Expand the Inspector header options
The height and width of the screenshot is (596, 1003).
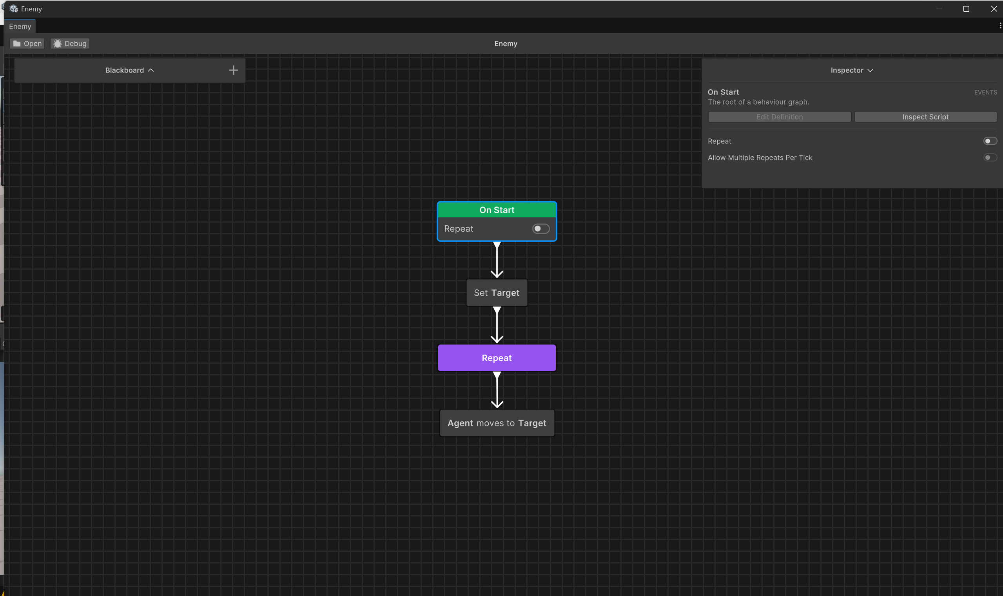coord(870,70)
